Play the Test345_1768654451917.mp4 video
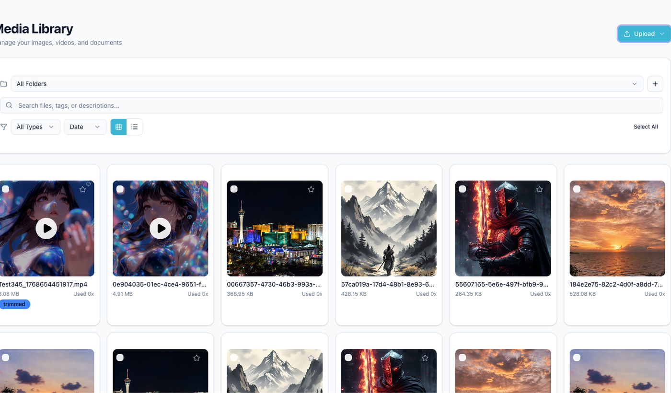 tap(46, 229)
